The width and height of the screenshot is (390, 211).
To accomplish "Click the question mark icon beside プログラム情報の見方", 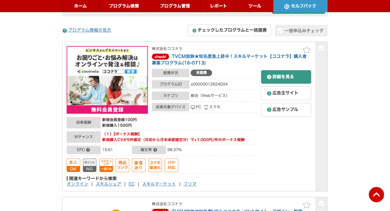I will (65, 30).
